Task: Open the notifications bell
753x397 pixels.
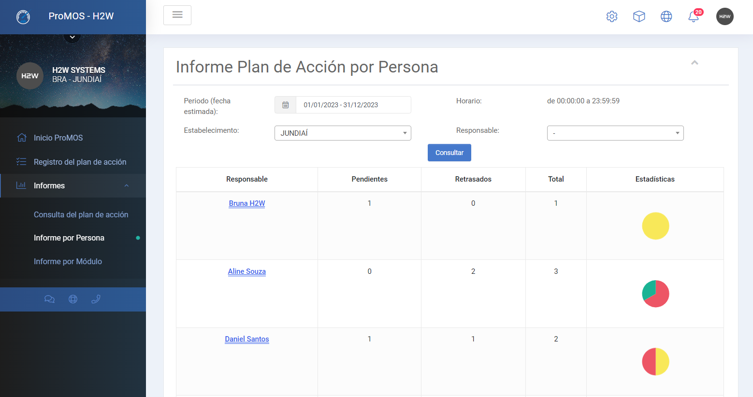Action: pyautogui.click(x=694, y=16)
